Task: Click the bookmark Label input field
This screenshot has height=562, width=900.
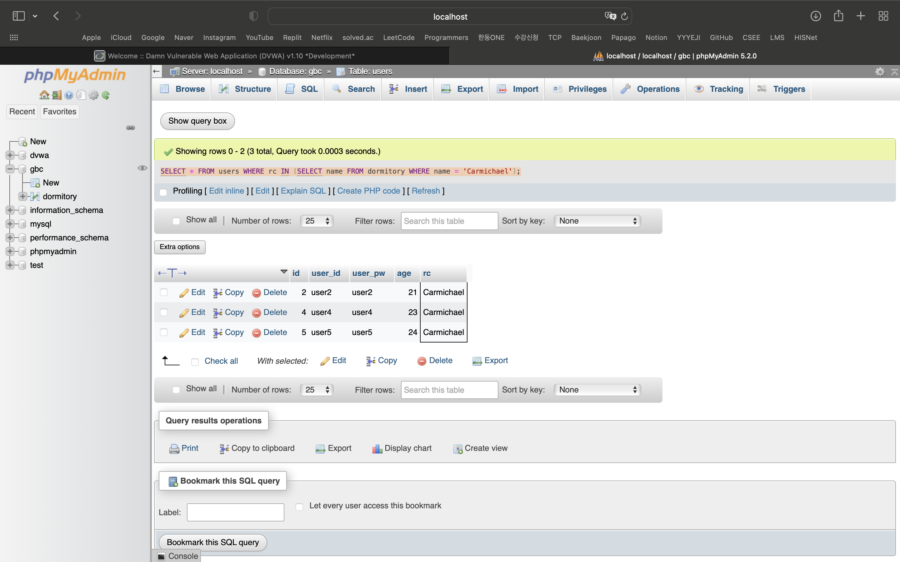Action: click(235, 512)
